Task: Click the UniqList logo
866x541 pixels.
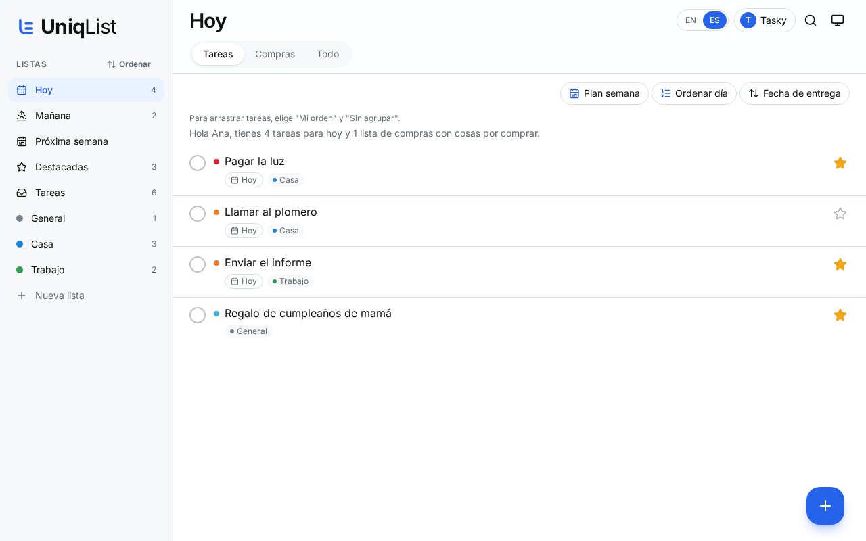Action: (68, 27)
